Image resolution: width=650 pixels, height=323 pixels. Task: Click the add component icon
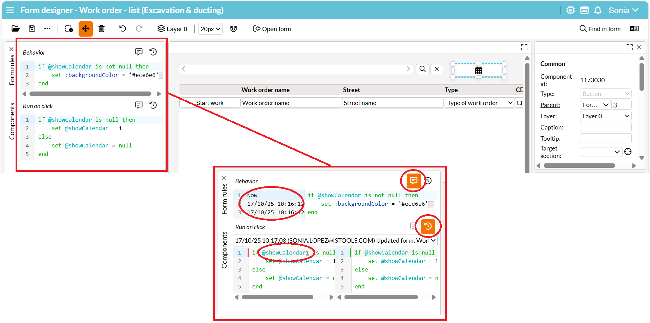tap(69, 29)
